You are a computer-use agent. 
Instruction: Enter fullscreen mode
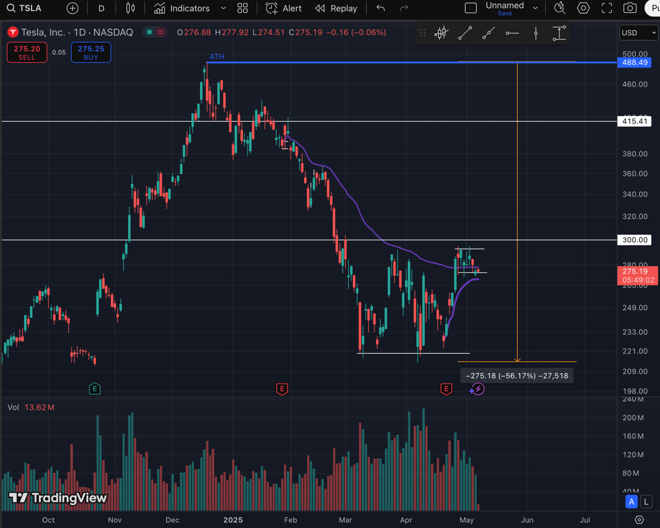pos(607,8)
